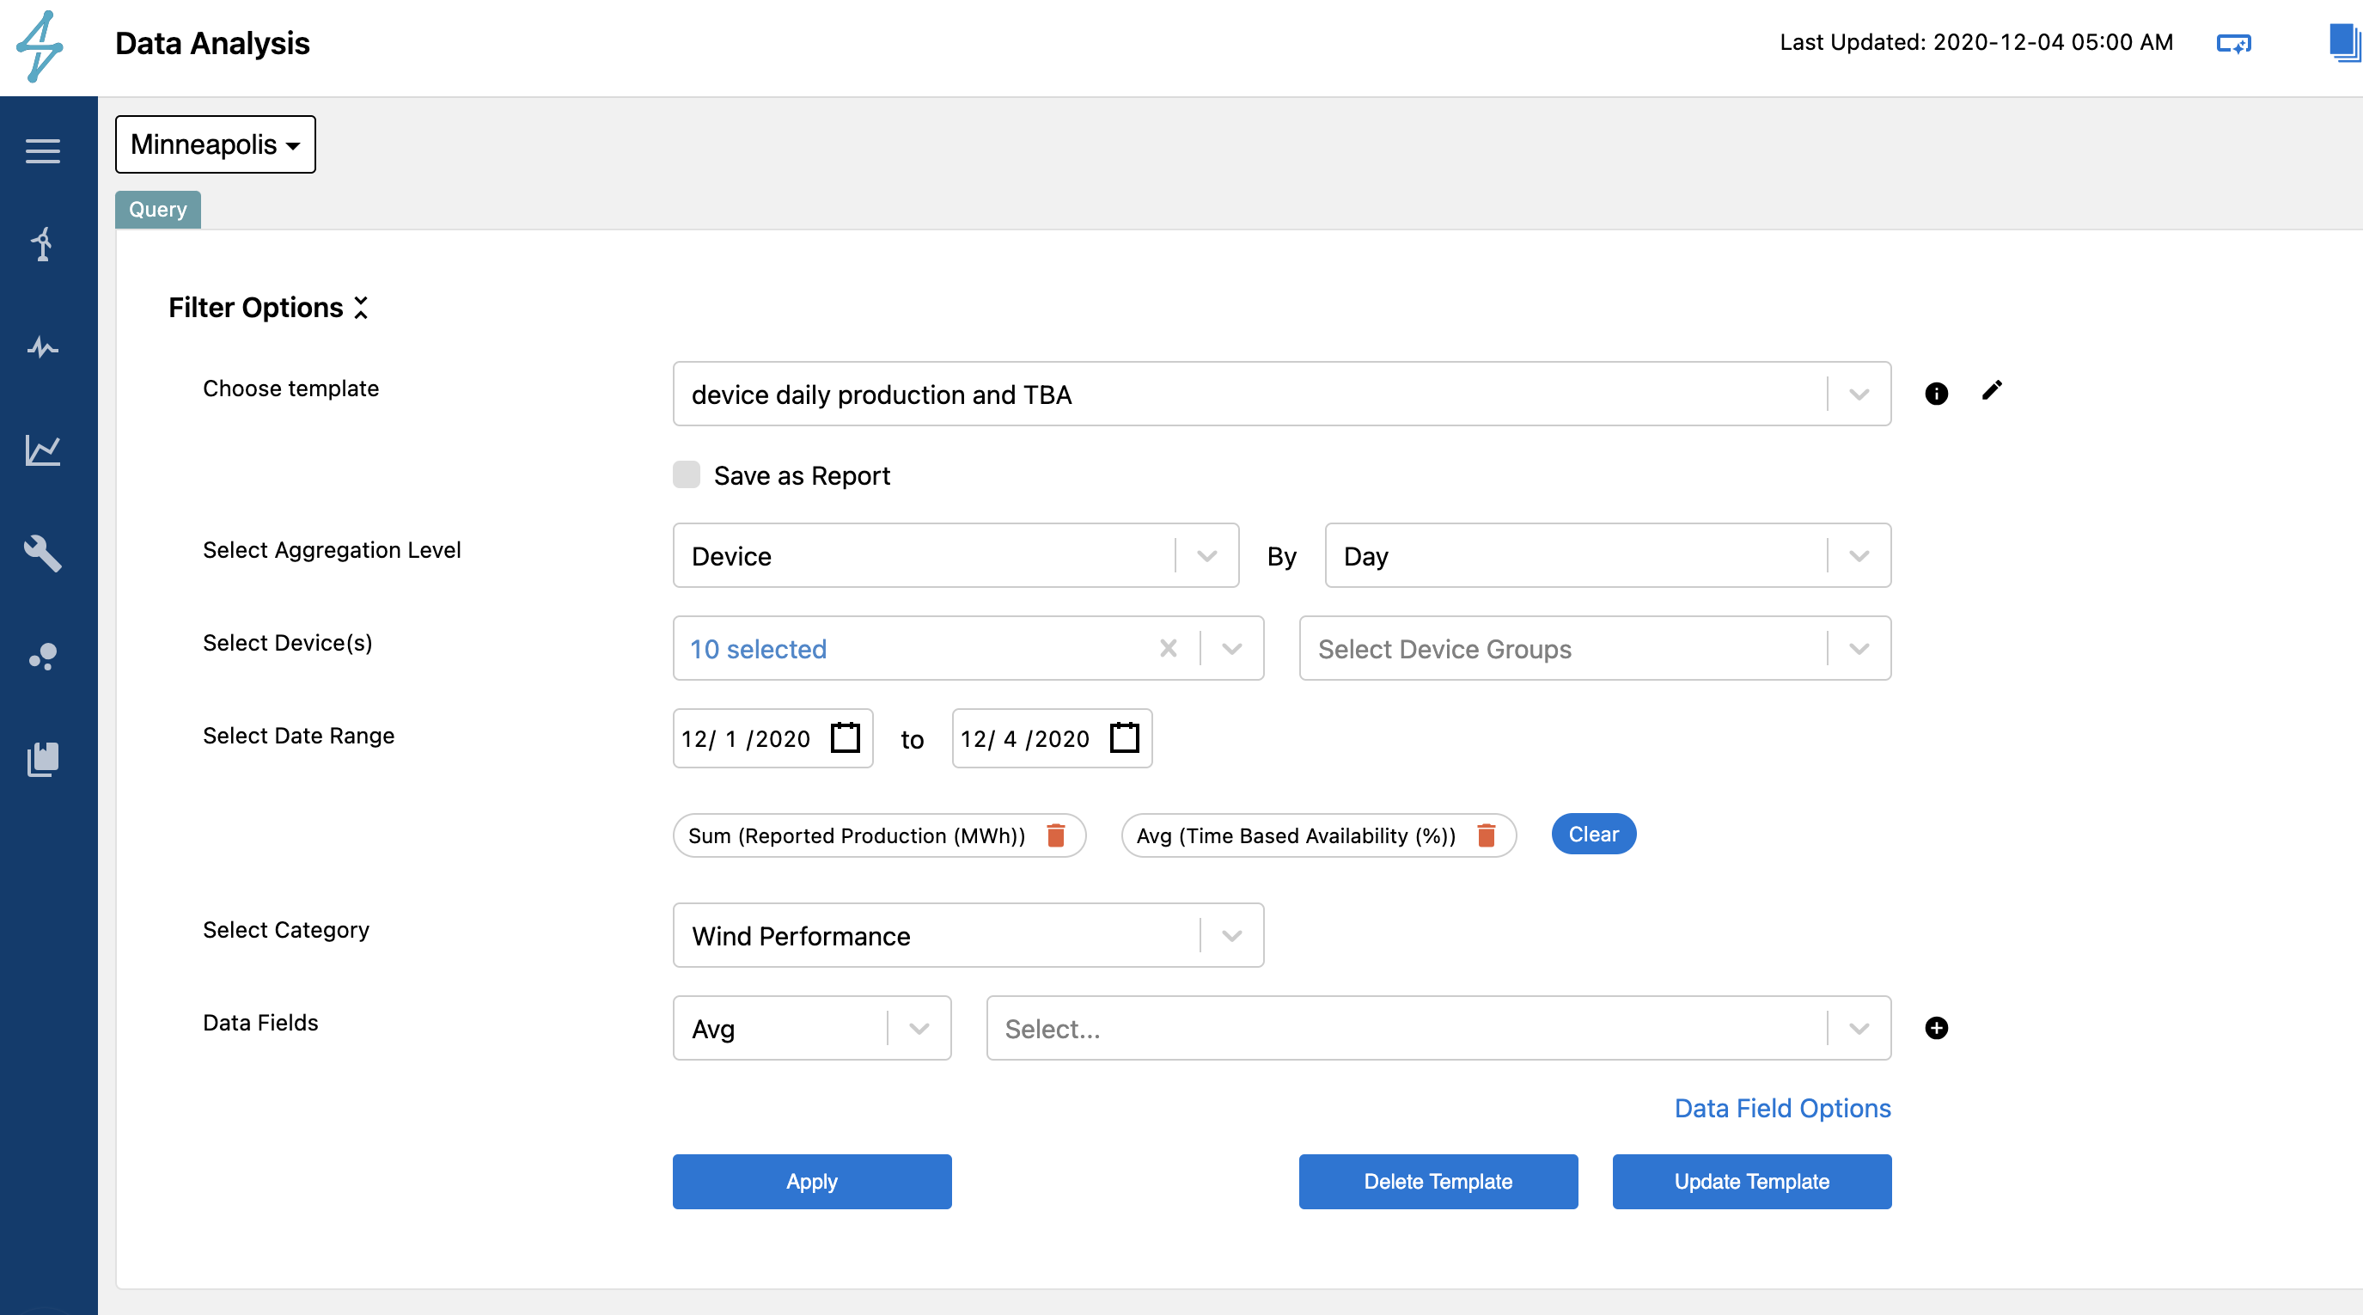Remove Avg Time Based Availability field
2363x1315 pixels.
click(x=1486, y=835)
